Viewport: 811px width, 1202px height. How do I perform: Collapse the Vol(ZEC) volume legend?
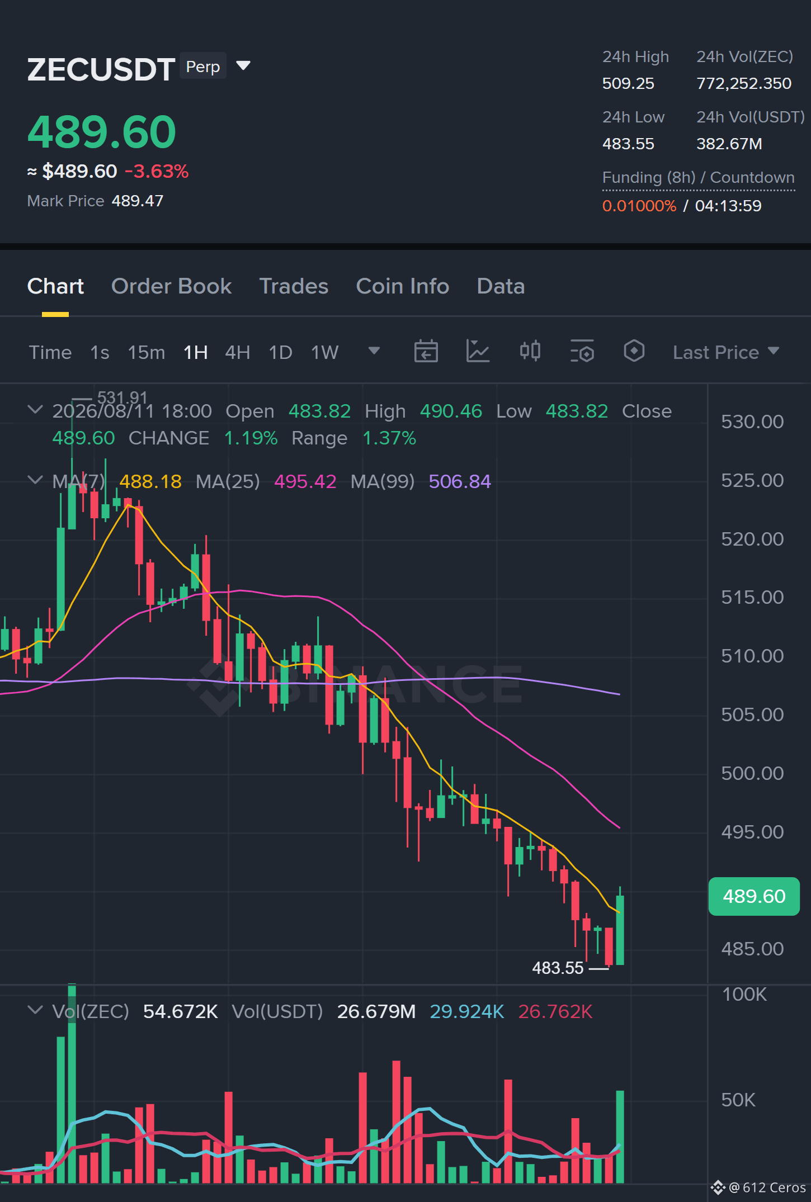[x=35, y=1010]
